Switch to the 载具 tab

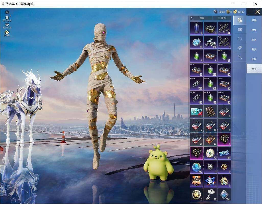pyautogui.click(x=254, y=49)
